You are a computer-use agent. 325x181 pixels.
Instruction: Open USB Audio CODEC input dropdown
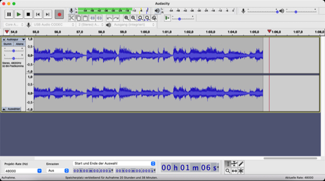point(53,25)
